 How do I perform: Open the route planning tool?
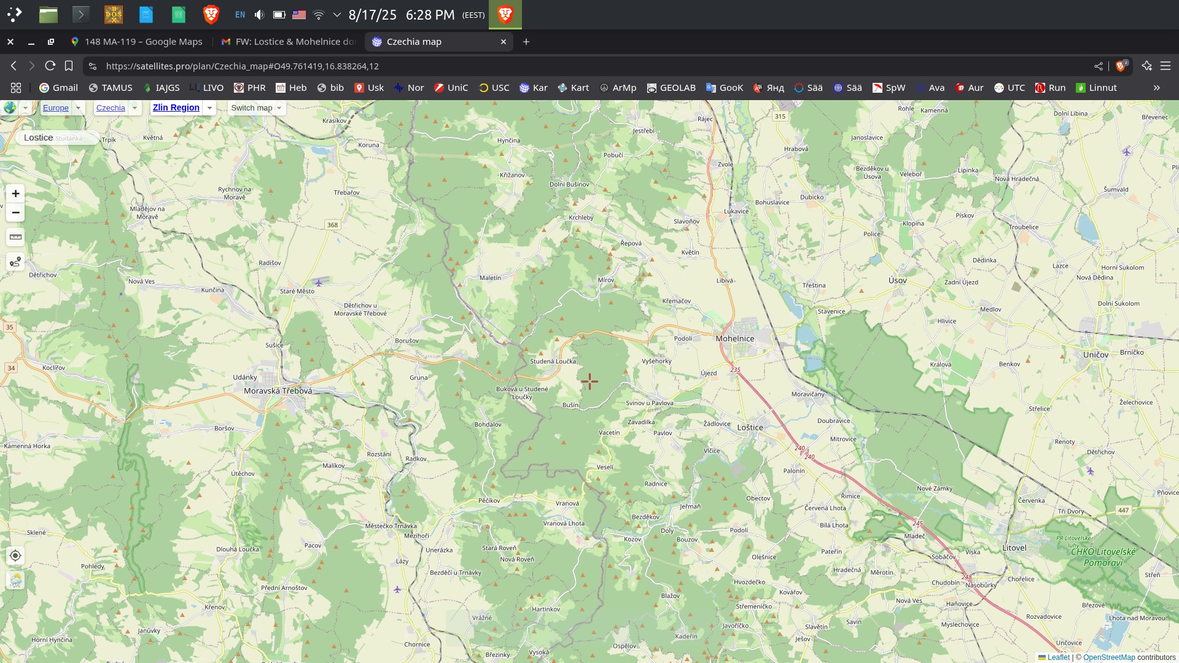tap(15, 262)
